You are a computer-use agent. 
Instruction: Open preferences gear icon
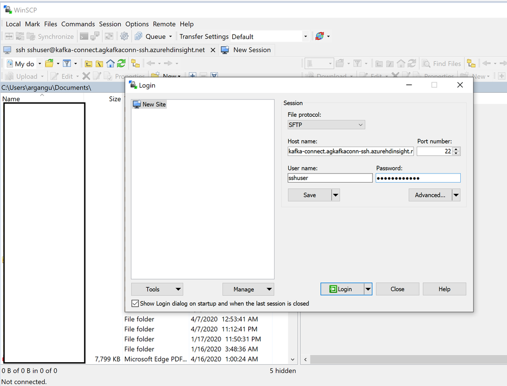(x=124, y=37)
